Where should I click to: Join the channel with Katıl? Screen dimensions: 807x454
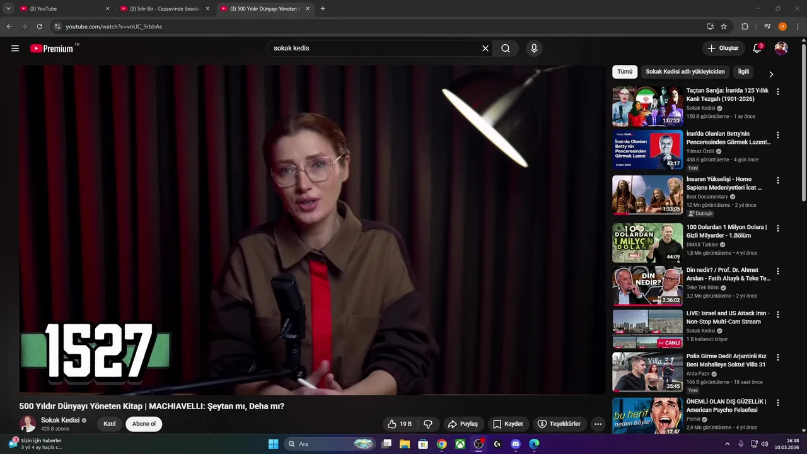click(x=110, y=424)
